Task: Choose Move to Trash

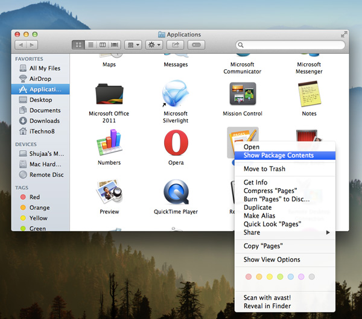Action: [285, 169]
